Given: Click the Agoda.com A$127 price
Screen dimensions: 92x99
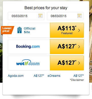Looking at the screenshot, I should click(x=39, y=76).
